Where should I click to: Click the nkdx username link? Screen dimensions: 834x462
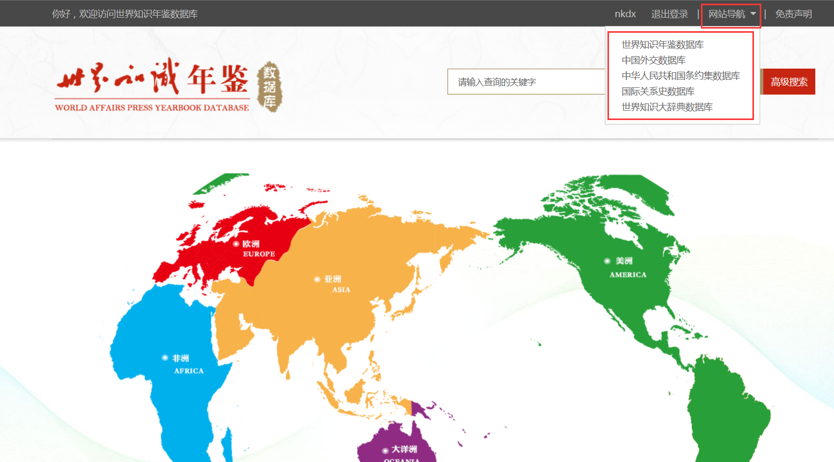(625, 14)
